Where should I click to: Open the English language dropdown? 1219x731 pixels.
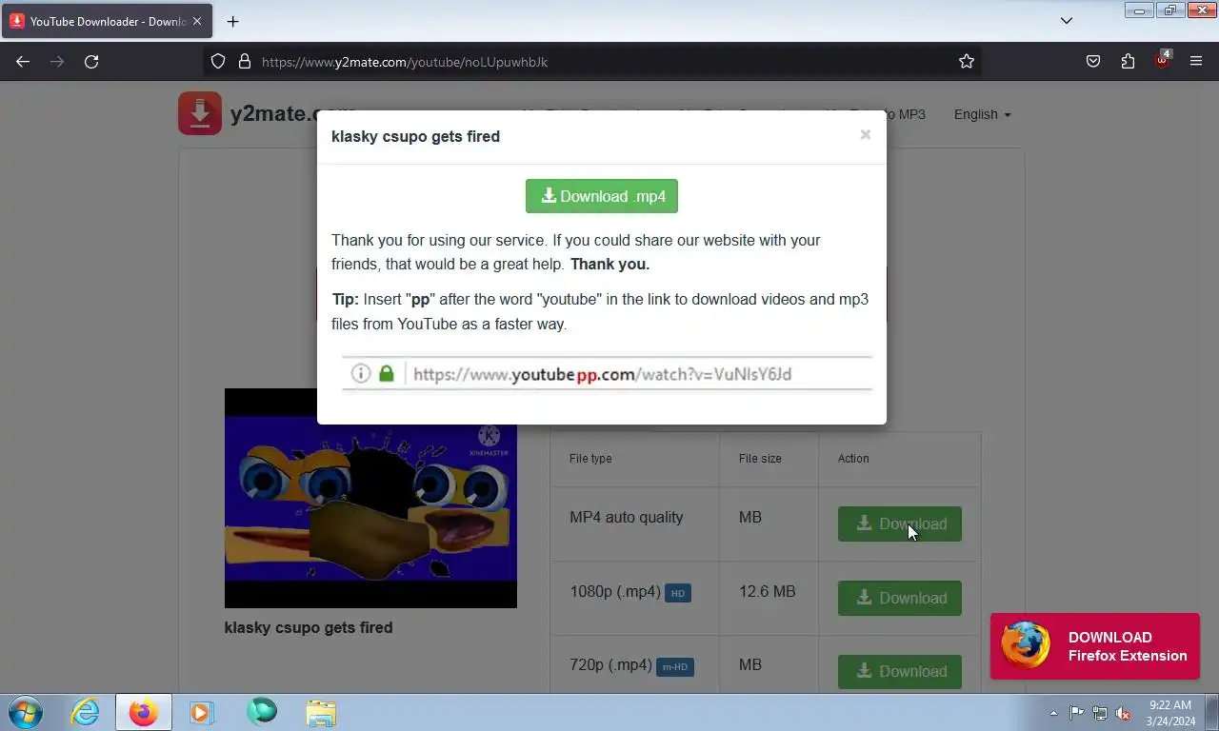tap(982, 114)
